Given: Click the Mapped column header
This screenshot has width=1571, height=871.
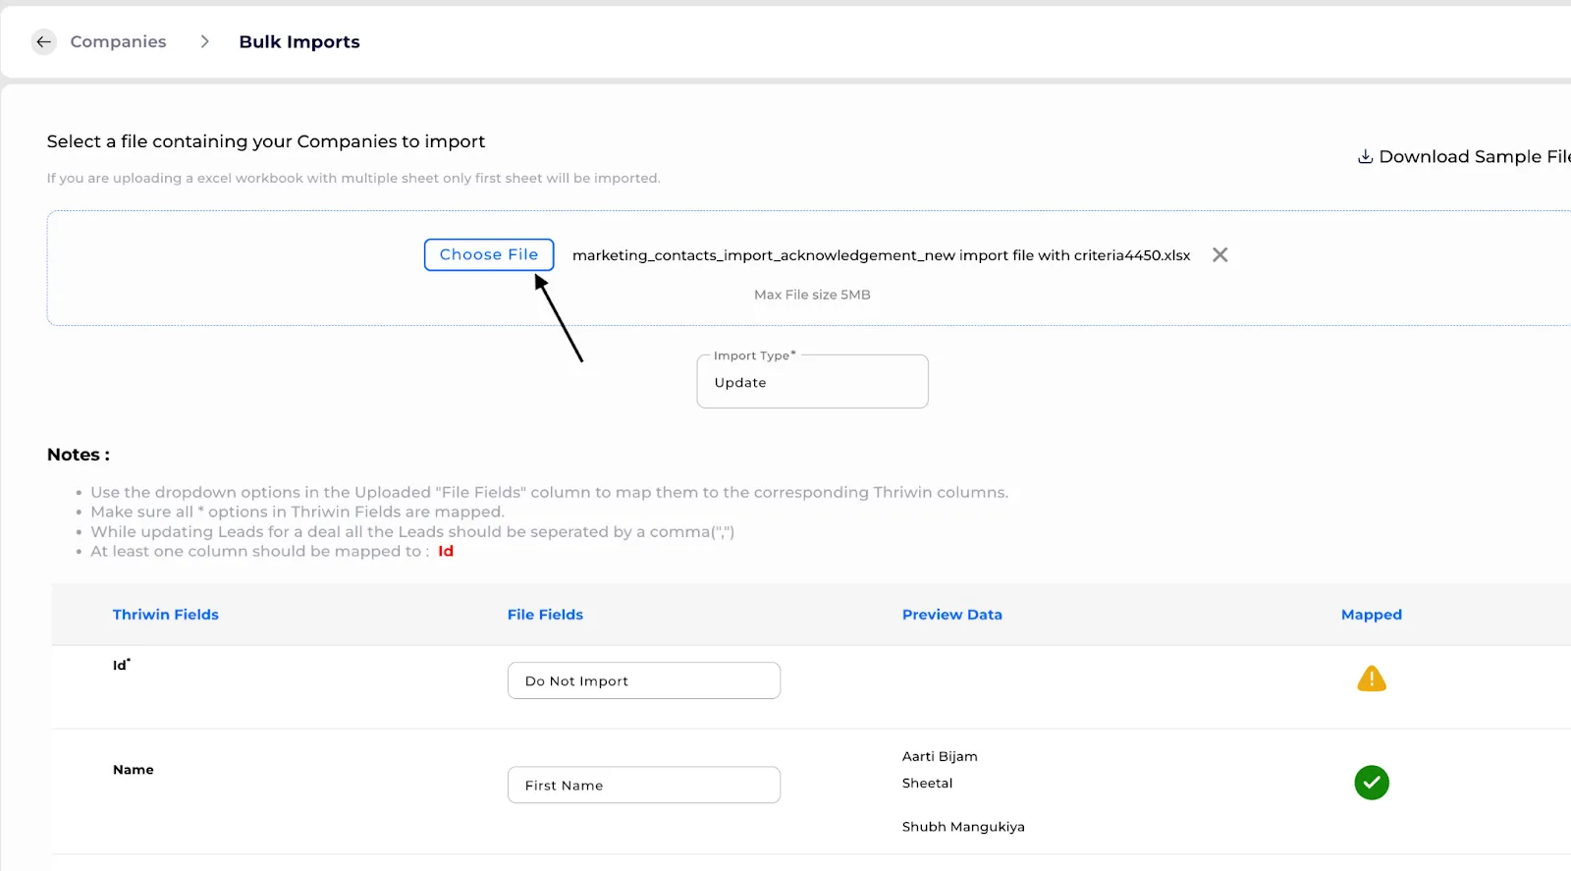Looking at the screenshot, I should [1372, 615].
